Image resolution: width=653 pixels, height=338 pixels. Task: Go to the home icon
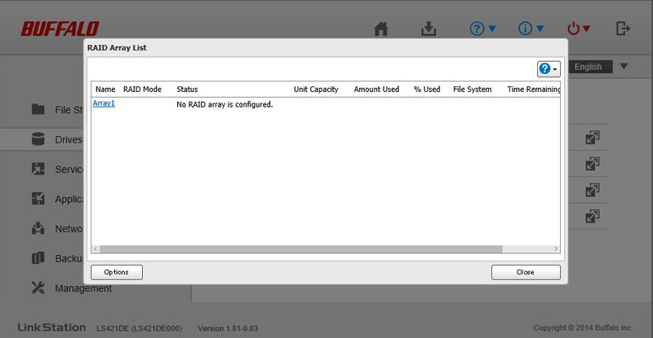pyautogui.click(x=380, y=29)
